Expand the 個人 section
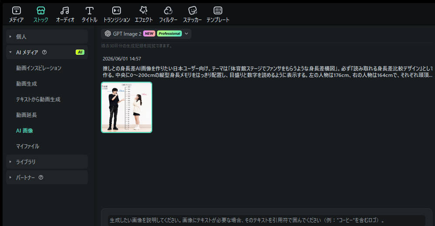The width and height of the screenshot is (435, 226). [47, 37]
